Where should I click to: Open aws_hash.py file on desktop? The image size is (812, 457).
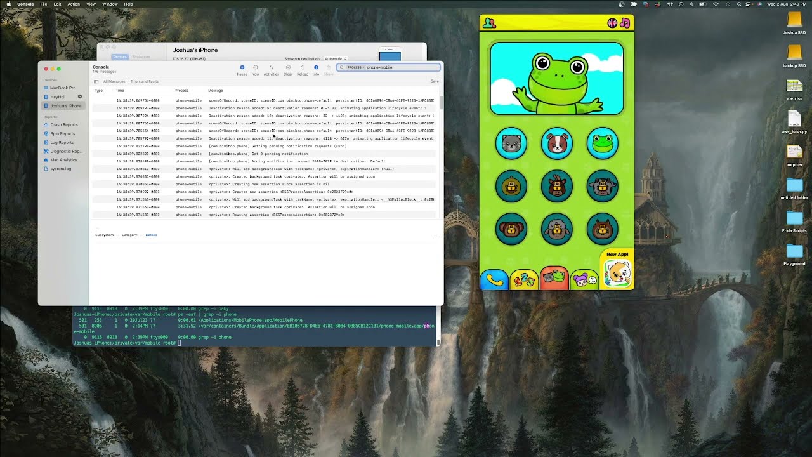(x=794, y=122)
